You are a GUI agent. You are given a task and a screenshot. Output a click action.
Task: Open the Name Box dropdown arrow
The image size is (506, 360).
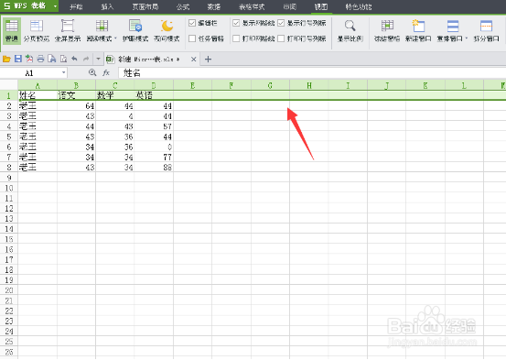63,73
